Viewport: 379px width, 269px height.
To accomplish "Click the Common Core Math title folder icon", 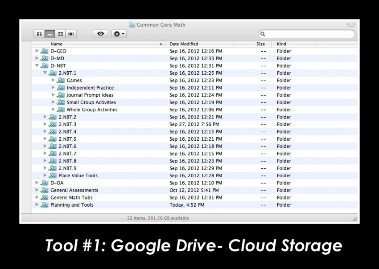I will click(x=132, y=24).
